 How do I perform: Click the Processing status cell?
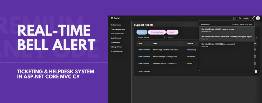(192, 50)
